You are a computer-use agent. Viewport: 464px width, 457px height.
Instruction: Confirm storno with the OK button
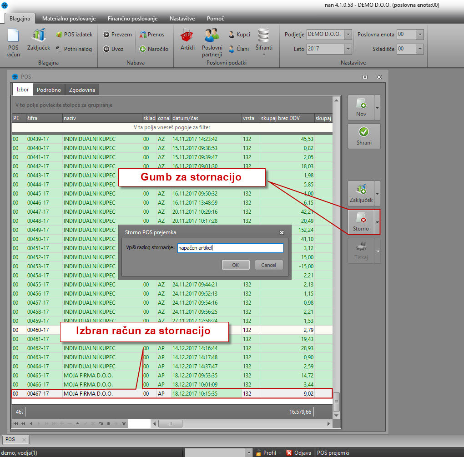tap(236, 265)
